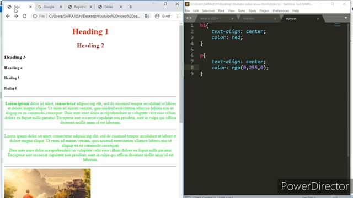Minimize the Chrome window
The width and height of the screenshot is (353, 198).
(x=153, y=4)
